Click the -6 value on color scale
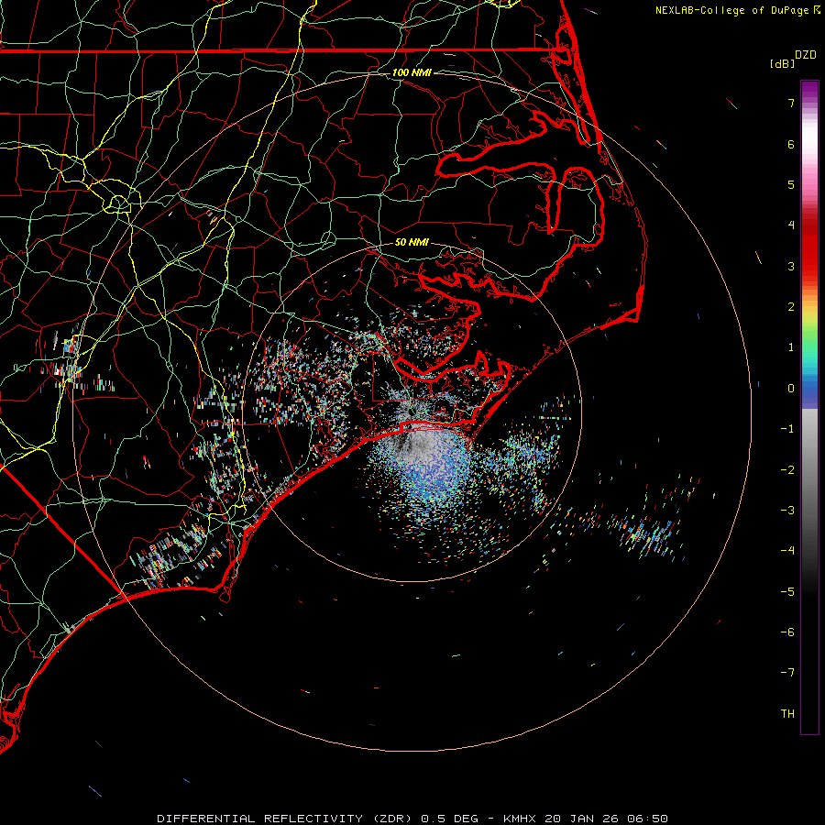The height and width of the screenshot is (825, 825). point(787,632)
